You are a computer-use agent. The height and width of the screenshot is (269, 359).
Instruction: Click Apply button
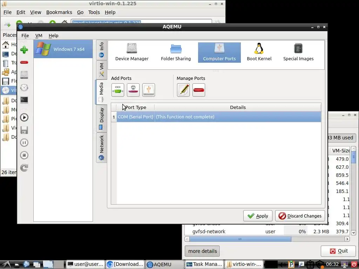click(x=258, y=216)
